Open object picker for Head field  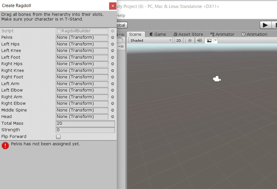113,117
